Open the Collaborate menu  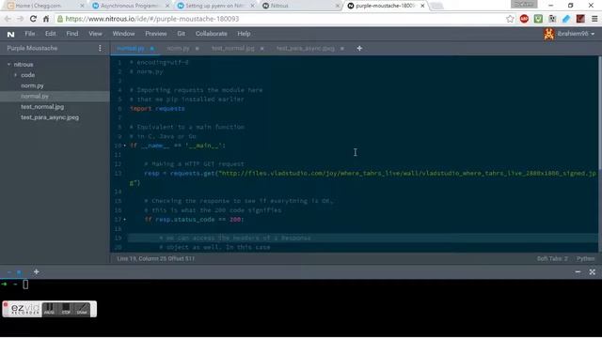[211, 34]
